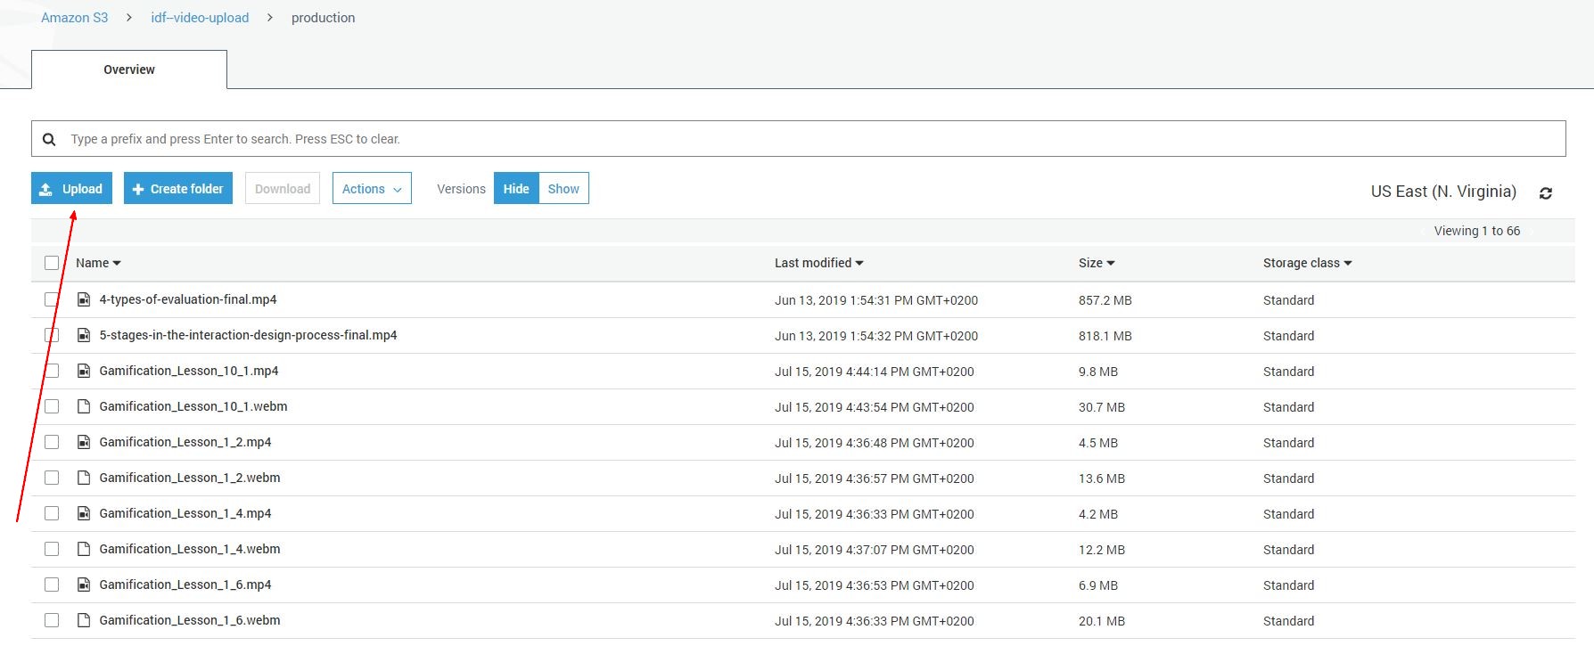Screen dimensions: 1594x646
Task: Click the production breadcrumb item
Action: coord(323,18)
